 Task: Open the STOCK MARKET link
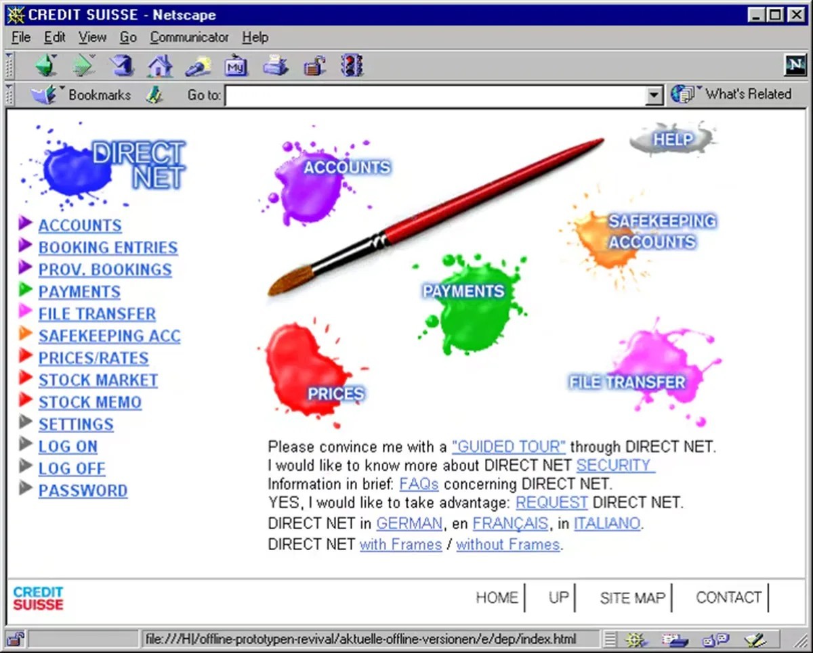coord(98,380)
